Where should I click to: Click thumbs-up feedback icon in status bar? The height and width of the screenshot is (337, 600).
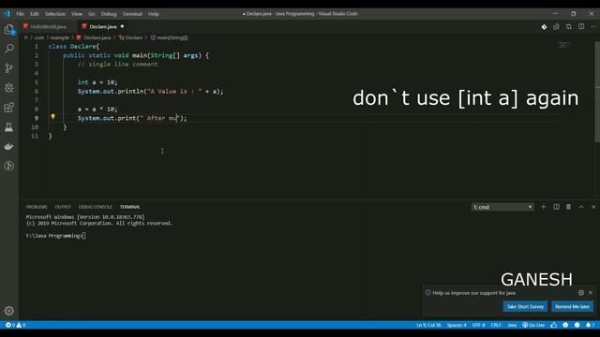click(554, 325)
